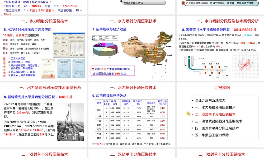The image size is (264, 158).
Task: Click the 大庆 row label in the table
Action: (99, 116)
